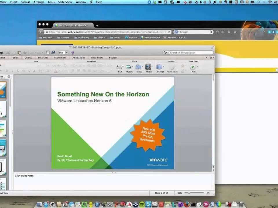Click the Terminal icon in the Dock

[193, 205]
